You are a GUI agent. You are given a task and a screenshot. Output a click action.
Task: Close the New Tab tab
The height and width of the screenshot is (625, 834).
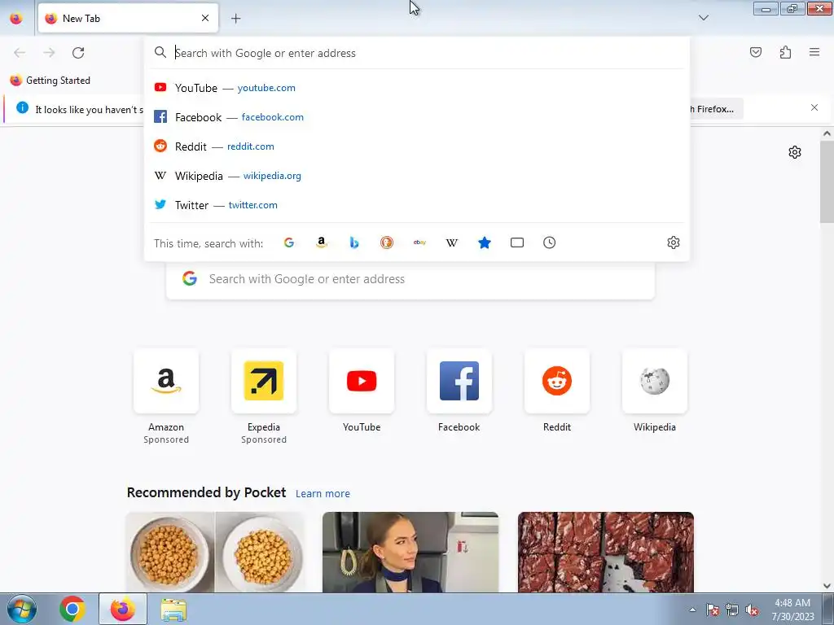tap(205, 18)
